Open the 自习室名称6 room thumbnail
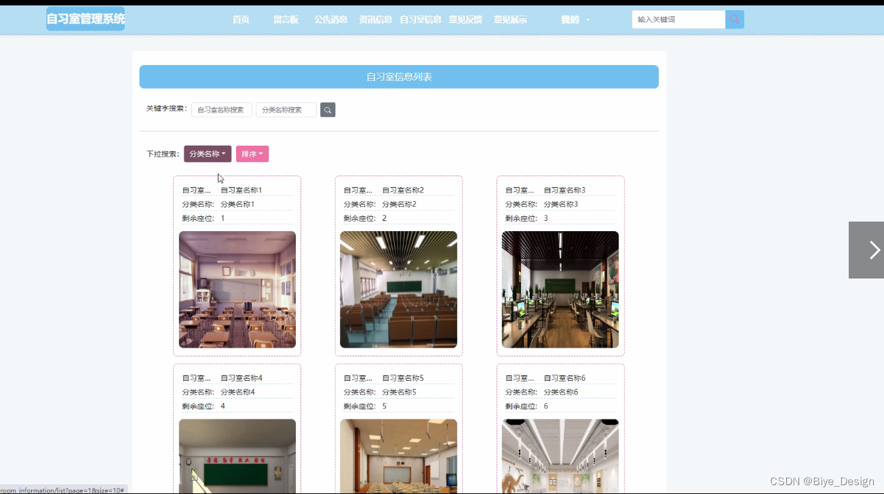 [560, 456]
